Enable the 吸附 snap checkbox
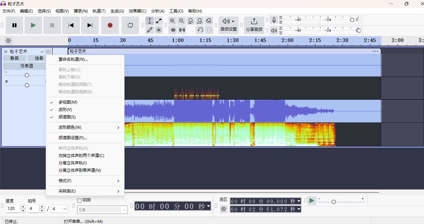Image resolution: width=424 pixels, height=224 pixels. pos(79,201)
